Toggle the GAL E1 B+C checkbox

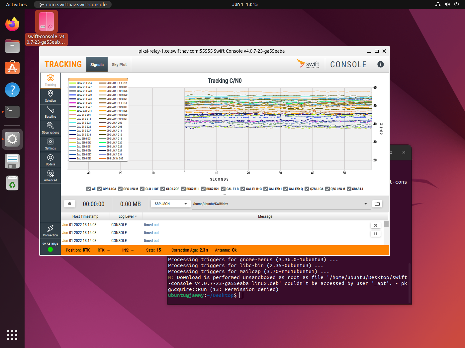click(x=243, y=189)
